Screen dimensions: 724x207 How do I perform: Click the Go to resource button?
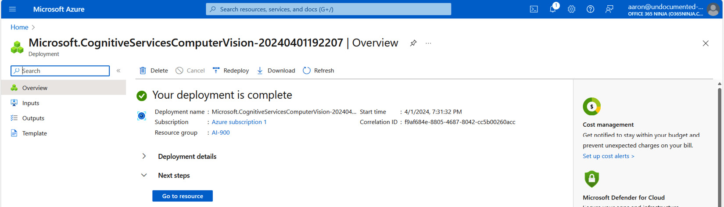(183, 196)
